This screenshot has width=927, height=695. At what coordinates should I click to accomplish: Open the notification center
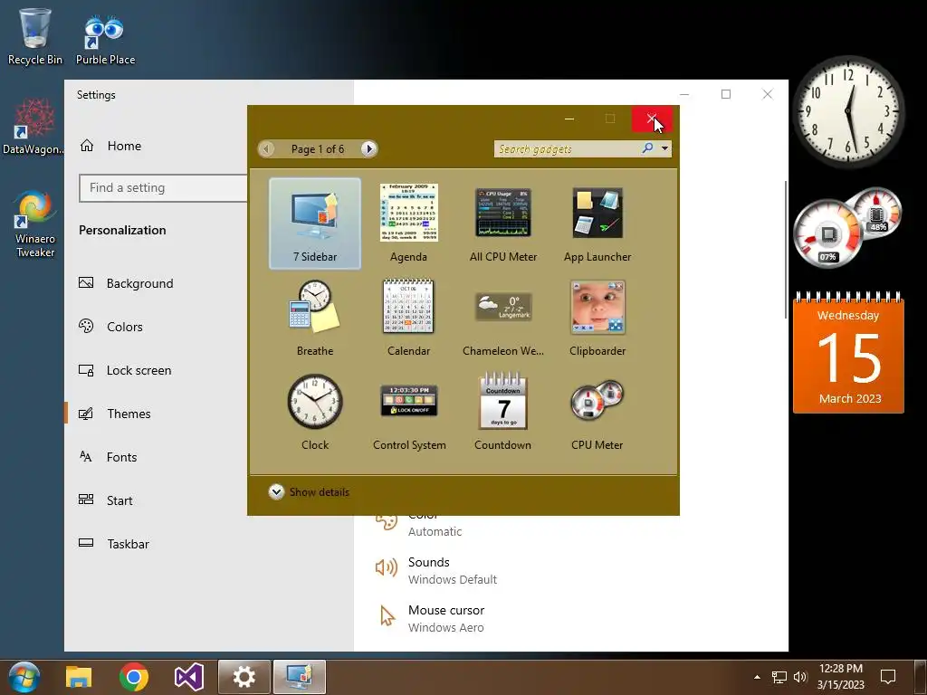[x=887, y=677]
